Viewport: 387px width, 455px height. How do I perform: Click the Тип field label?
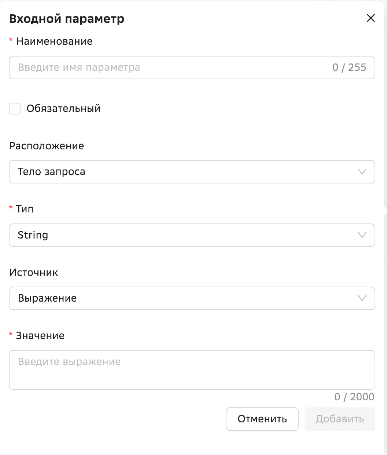(x=25, y=209)
